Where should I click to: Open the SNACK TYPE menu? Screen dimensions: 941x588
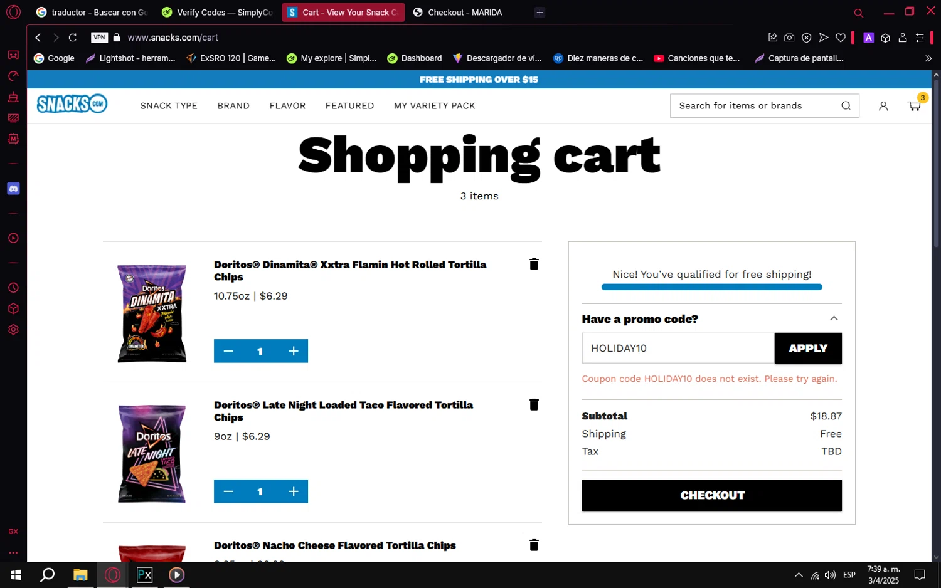point(169,105)
